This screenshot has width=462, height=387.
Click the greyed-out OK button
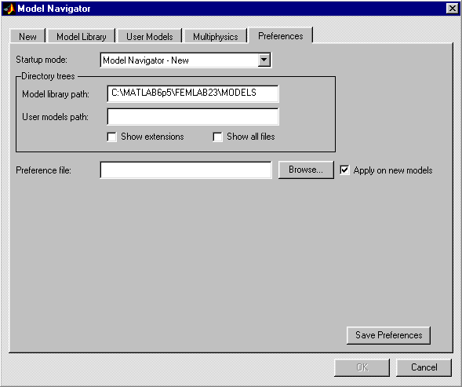362,367
